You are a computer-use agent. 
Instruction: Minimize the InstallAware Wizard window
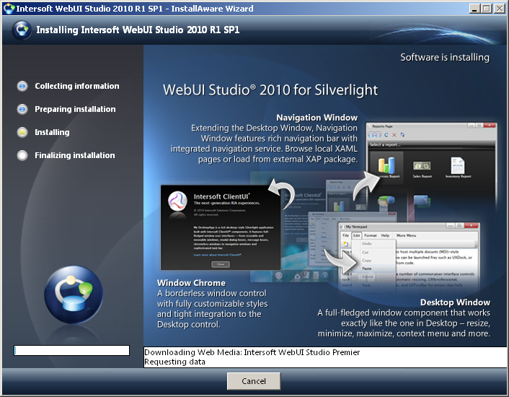(x=474, y=9)
